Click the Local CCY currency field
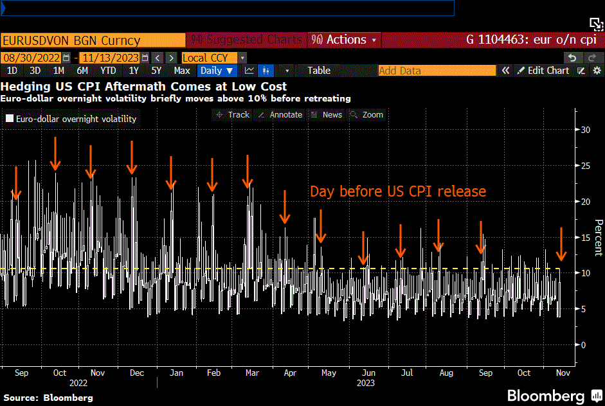 (x=210, y=58)
